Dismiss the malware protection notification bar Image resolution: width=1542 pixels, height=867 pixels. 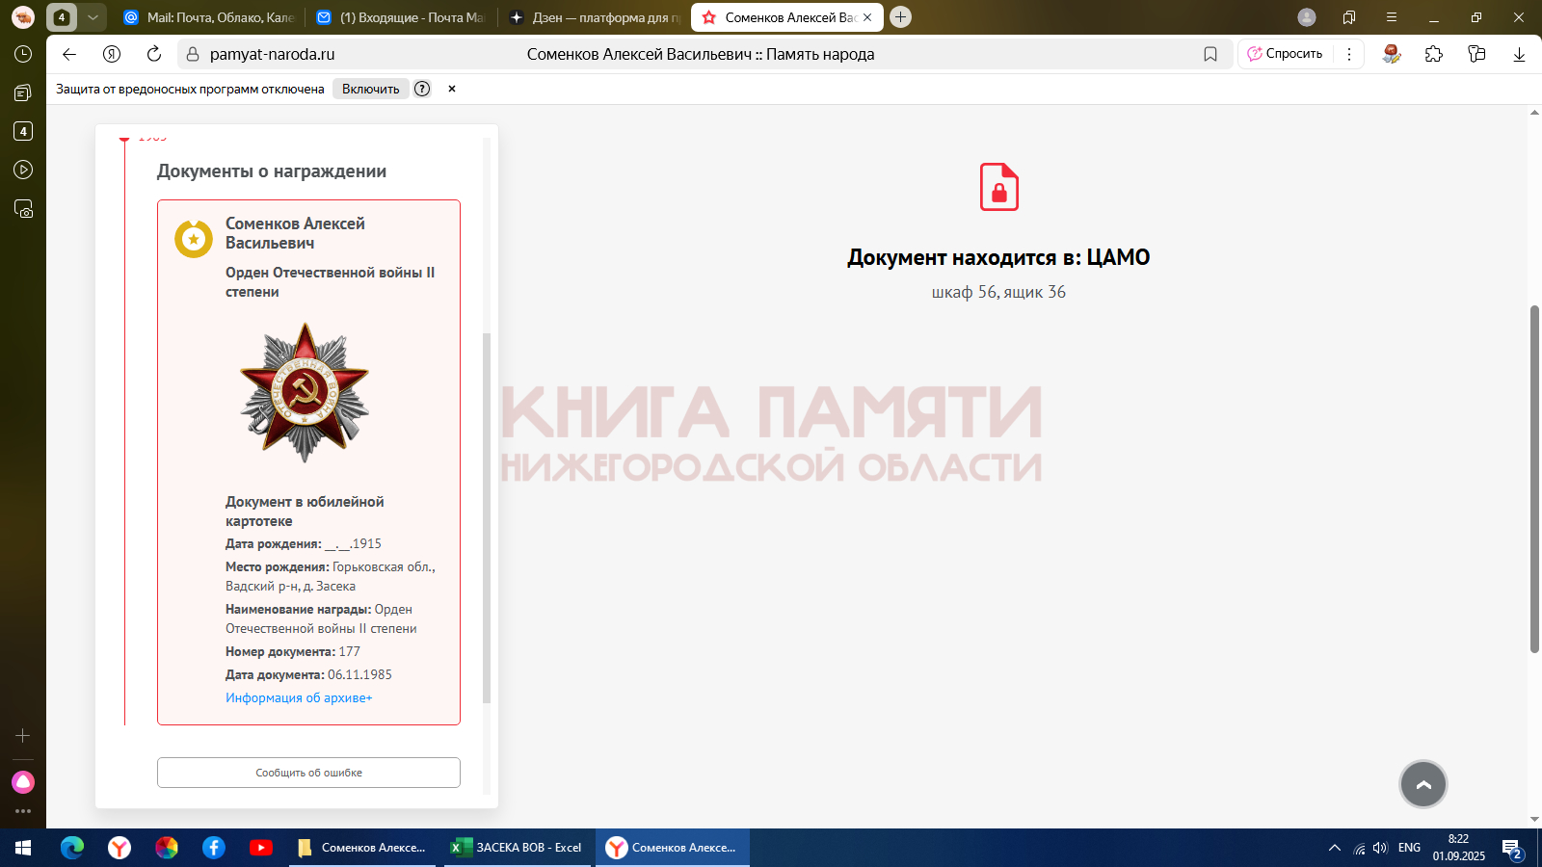451,89
